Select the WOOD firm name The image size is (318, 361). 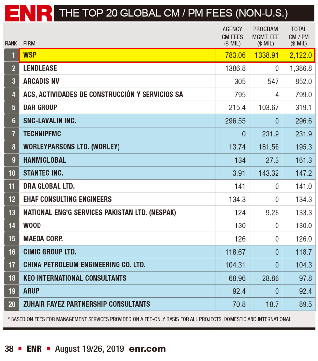point(32,226)
